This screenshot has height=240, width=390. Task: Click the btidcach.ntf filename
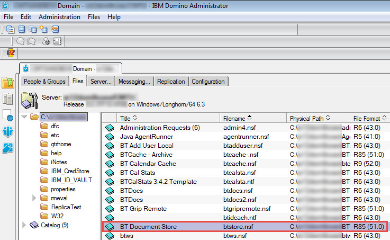coord(240,218)
